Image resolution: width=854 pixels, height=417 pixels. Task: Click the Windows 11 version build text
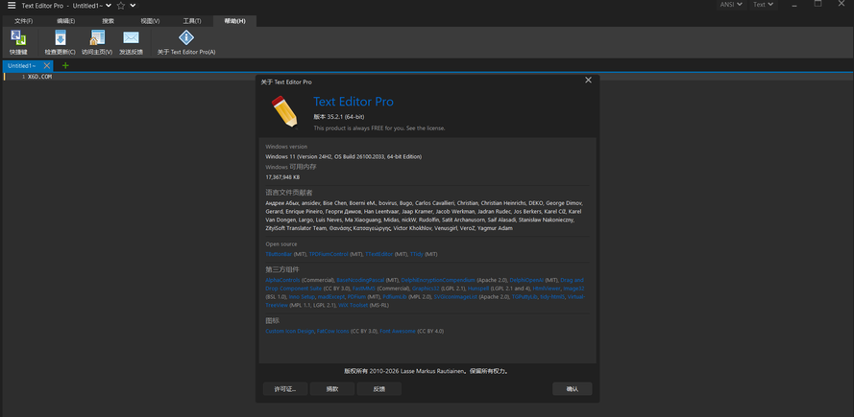click(x=343, y=156)
